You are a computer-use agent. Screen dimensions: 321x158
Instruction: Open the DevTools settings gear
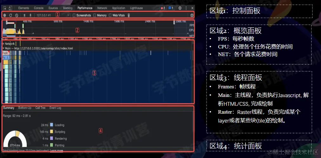180,8
